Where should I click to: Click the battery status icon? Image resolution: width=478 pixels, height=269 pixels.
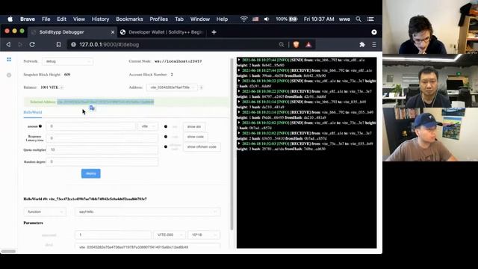293,19
